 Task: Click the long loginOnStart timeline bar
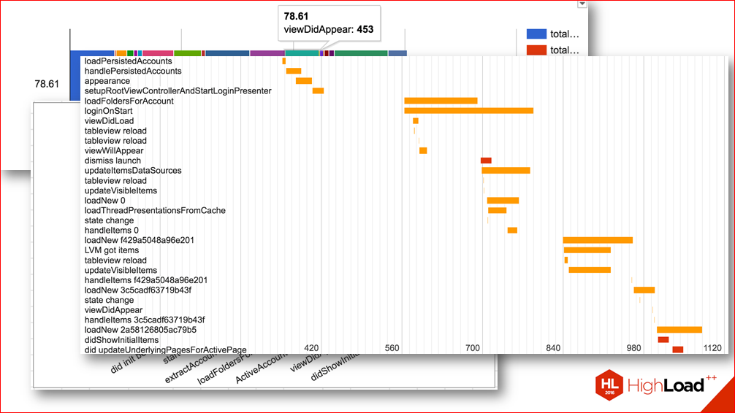click(469, 110)
